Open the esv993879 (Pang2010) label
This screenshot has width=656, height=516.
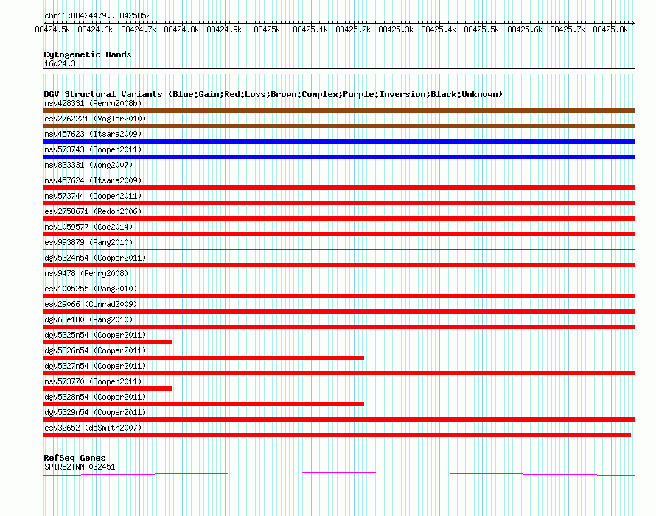(88, 242)
